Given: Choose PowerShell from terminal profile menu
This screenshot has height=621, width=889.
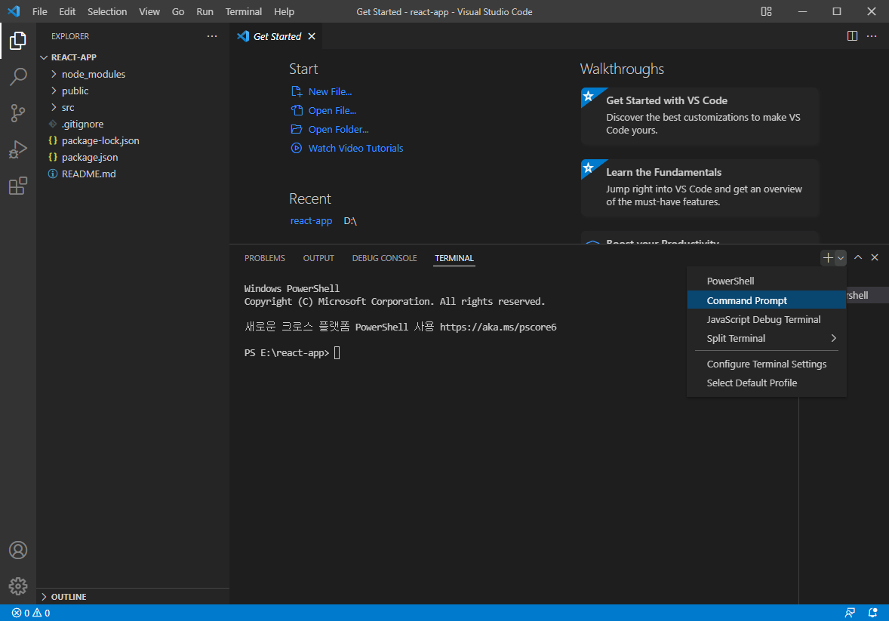Looking at the screenshot, I should (767, 281).
